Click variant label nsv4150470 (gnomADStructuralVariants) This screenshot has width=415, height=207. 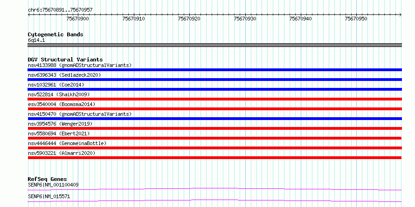tap(80, 114)
